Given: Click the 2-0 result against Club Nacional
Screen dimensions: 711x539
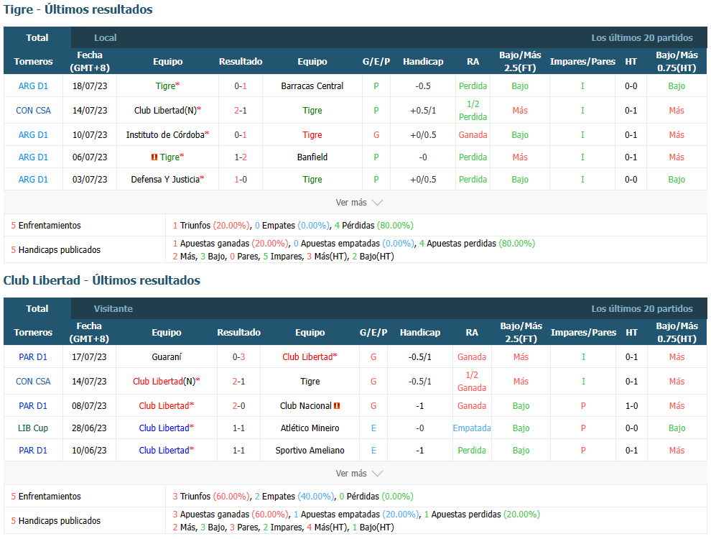Looking at the screenshot, I should pyautogui.click(x=238, y=405).
